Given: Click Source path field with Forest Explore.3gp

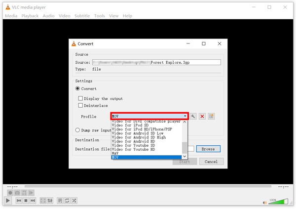Looking at the screenshot, I should 156,62.
